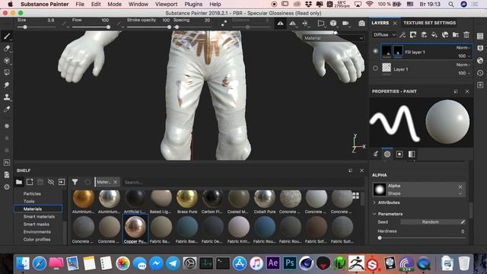Open the material properties sphere icon
This screenshot has width=487, height=274.
(x=387, y=154)
